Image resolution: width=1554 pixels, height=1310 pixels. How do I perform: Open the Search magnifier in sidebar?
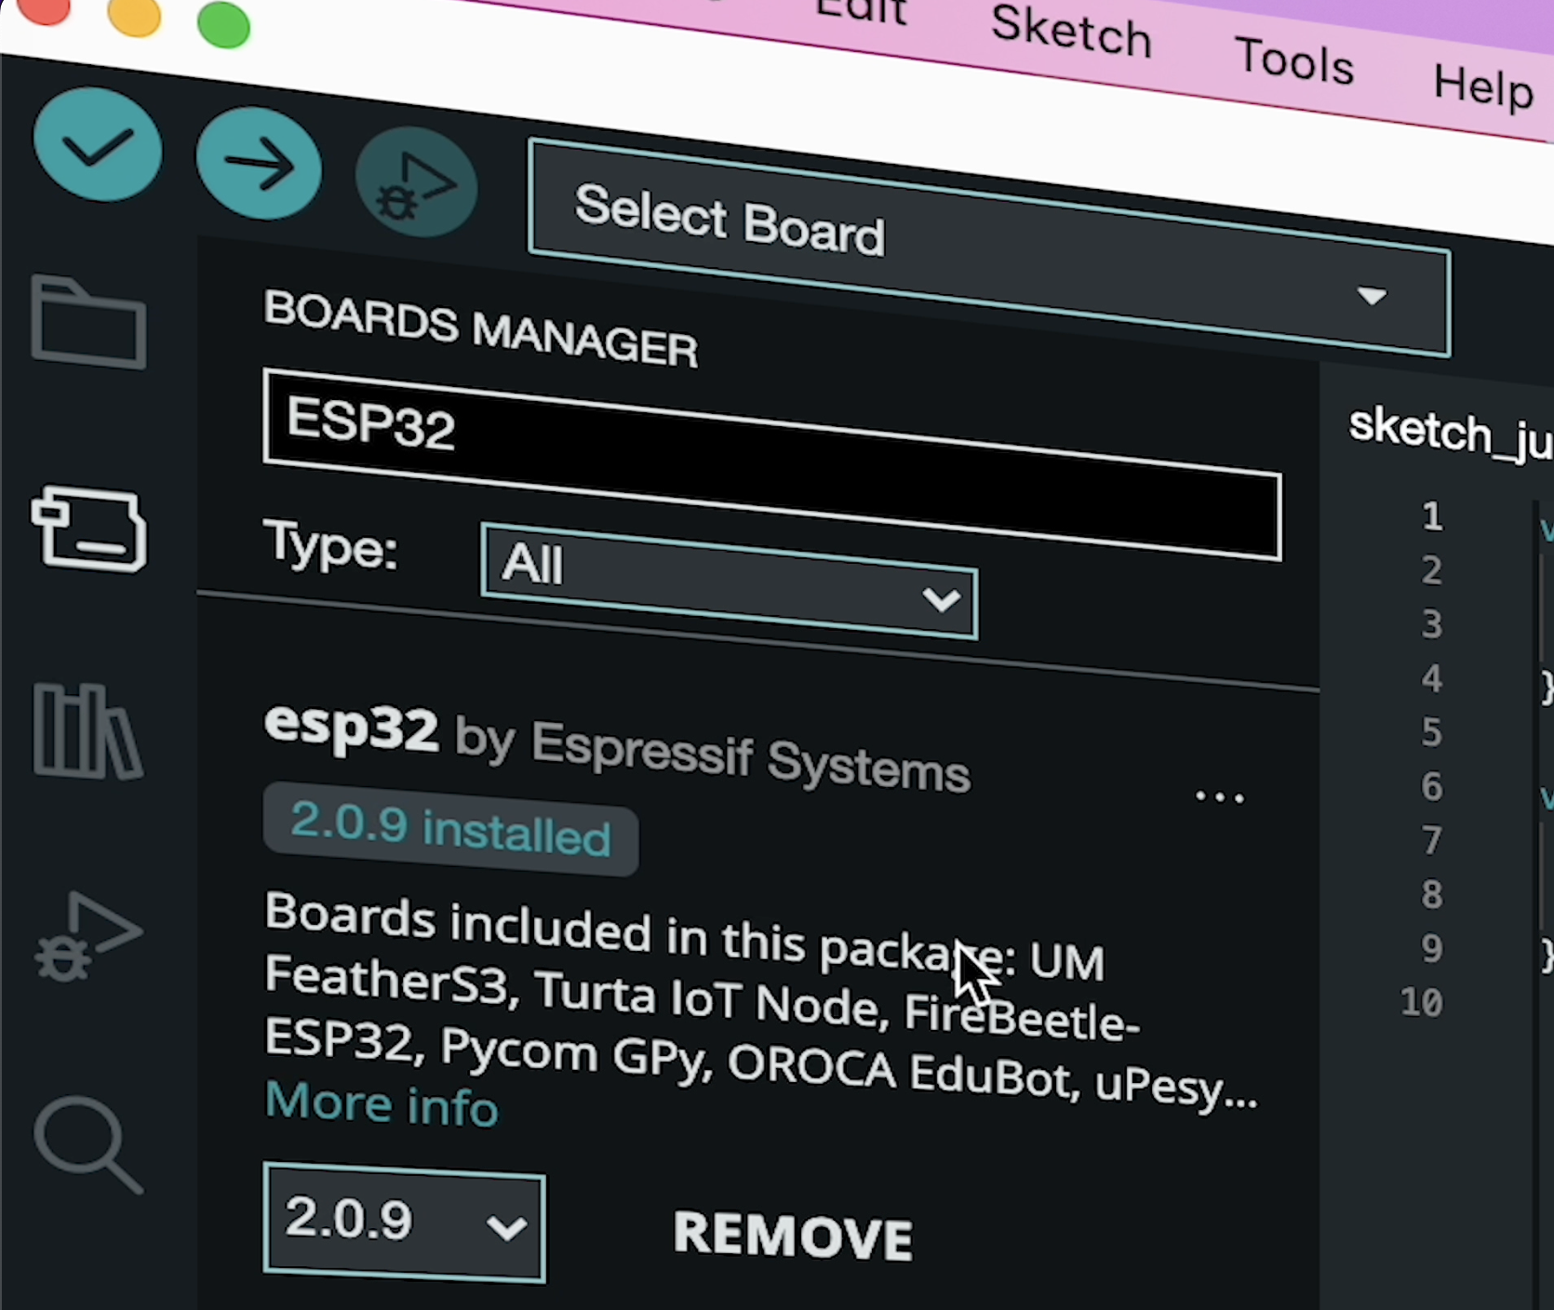coord(88,1144)
